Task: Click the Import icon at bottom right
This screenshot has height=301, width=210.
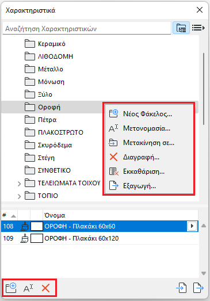Action: (181, 288)
